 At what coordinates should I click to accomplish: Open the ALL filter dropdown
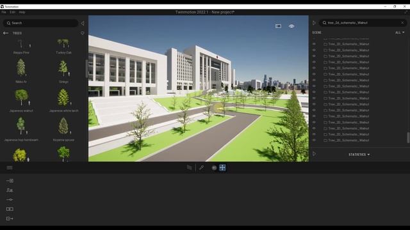click(400, 33)
